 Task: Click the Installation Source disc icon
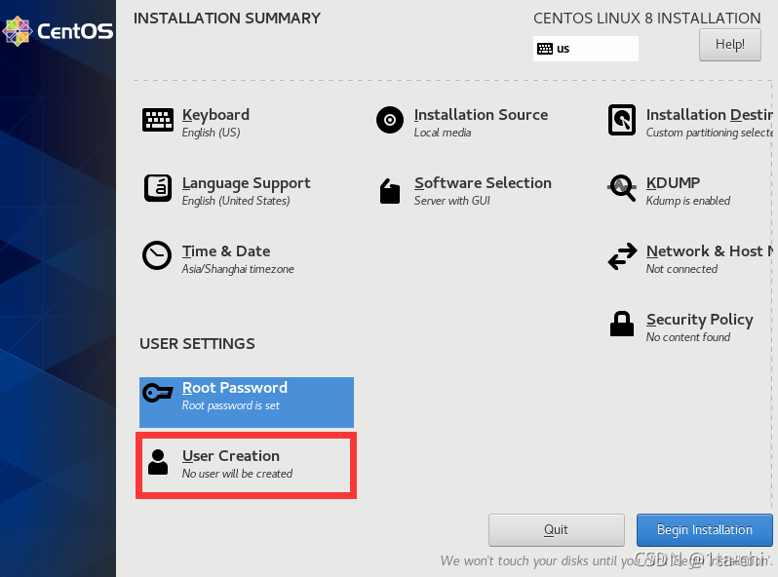pos(390,120)
